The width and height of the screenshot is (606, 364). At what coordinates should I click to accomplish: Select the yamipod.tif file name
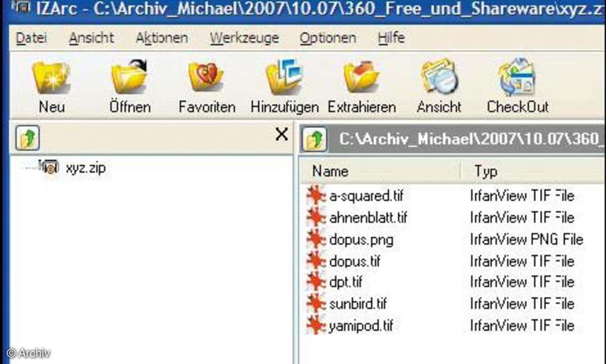coord(361,325)
